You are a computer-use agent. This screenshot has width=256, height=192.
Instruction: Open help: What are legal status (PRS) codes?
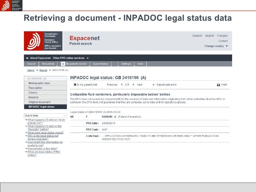(x=44, y=153)
